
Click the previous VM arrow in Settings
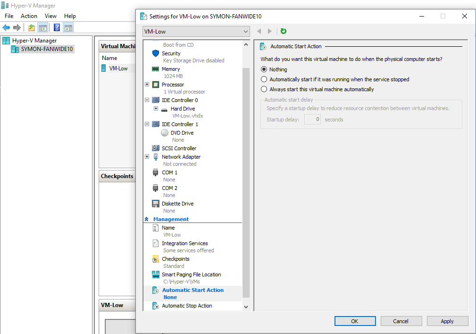pos(259,31)
